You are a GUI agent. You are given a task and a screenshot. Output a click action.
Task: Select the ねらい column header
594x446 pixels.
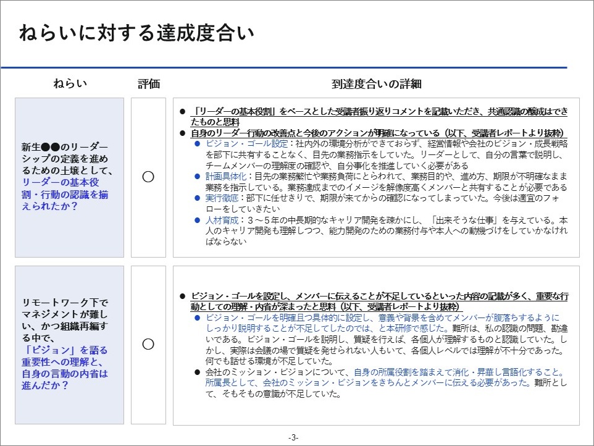pos(70,84)
